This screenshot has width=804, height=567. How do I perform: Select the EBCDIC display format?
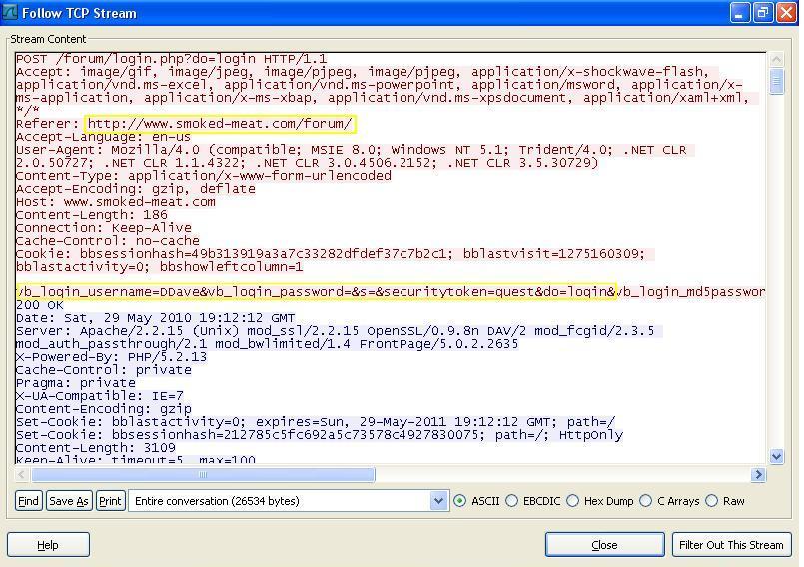(512, 501)
